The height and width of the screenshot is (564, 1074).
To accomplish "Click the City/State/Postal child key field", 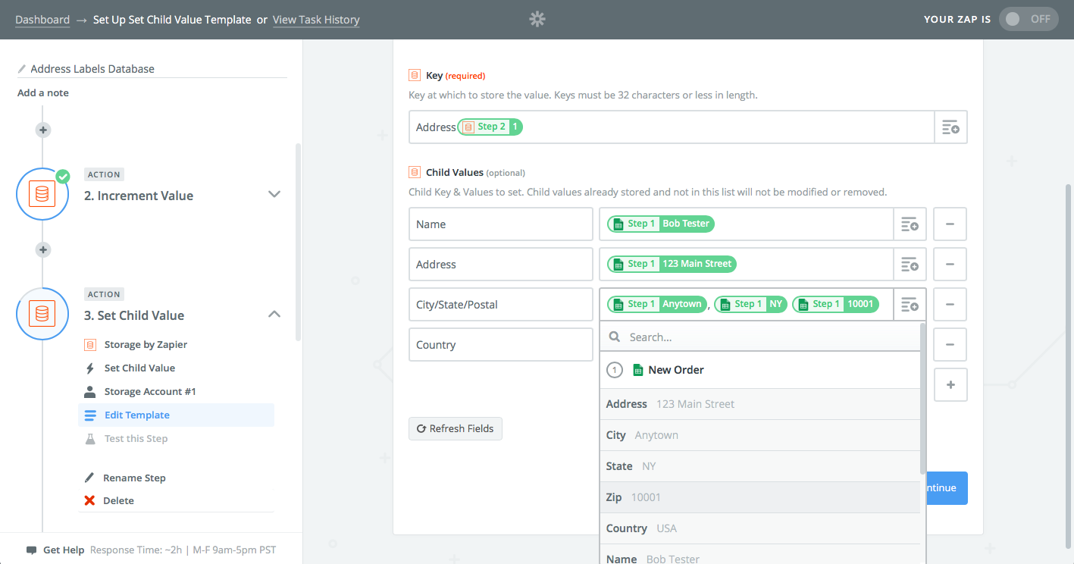I will click(x=500, y=305).
